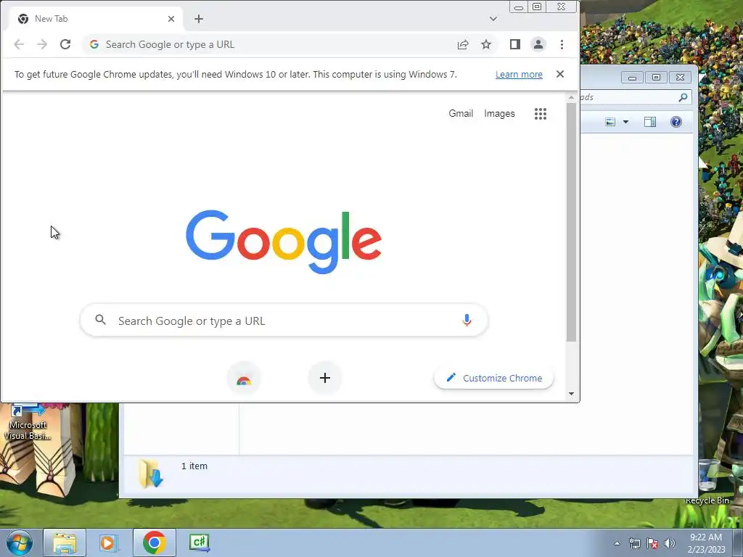Open the C# application on taskbar
Screen dimensions: 743x557
(x=200, y=542)
